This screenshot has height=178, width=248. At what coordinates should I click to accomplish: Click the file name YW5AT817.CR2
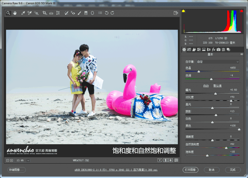[x=81, y=160]
